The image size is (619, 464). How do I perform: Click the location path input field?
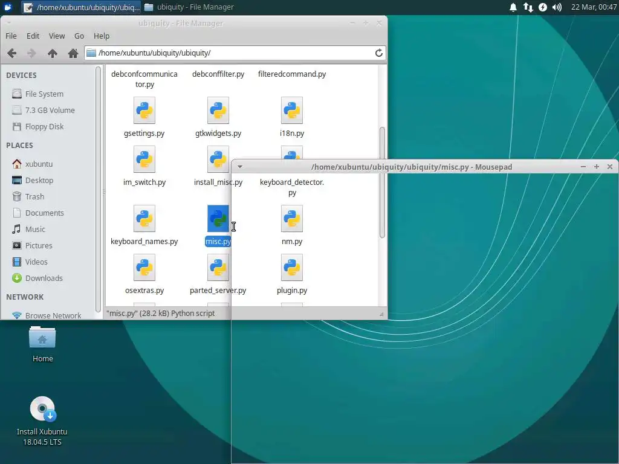(235, 53)
